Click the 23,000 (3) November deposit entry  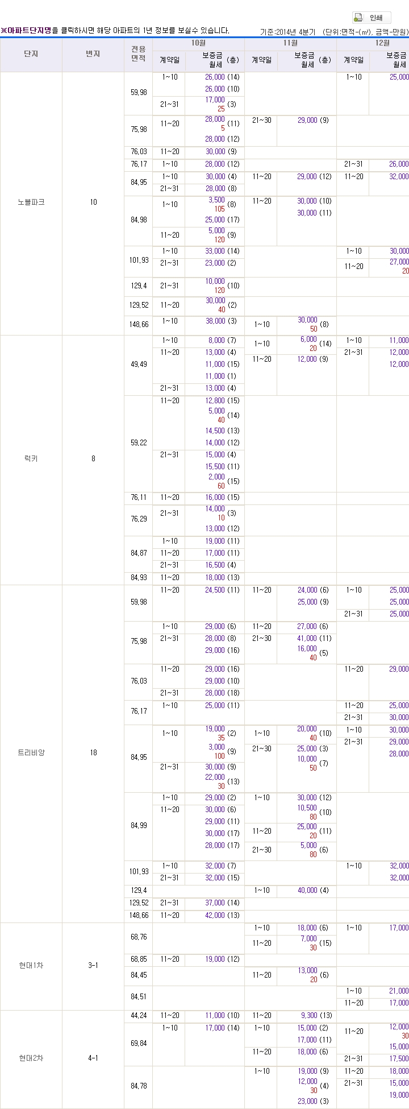click(x=313, y=1102)
